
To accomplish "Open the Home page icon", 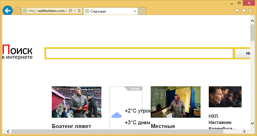I will coord(237,11).
